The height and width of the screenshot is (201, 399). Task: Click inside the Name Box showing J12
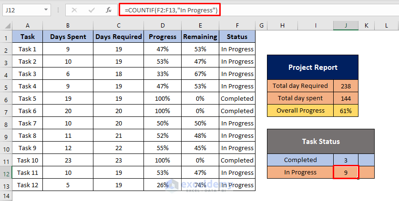(22, 10)
